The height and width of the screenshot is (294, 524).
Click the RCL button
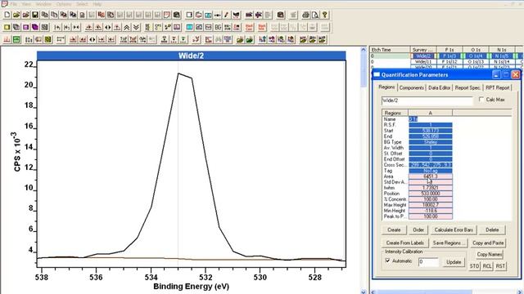pos(487,266)
